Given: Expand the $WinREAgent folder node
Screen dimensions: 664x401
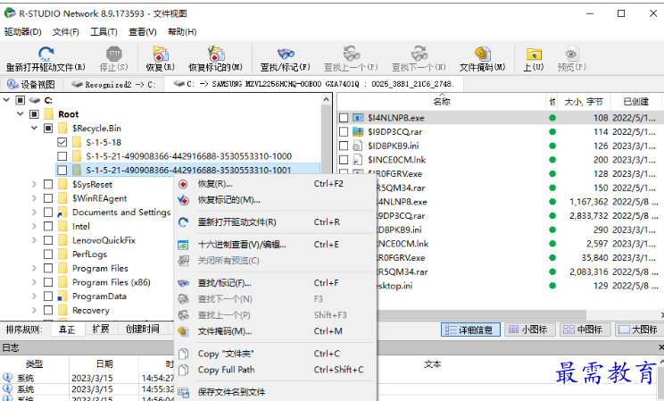Looking at the screenshot, I should point(34,198).
